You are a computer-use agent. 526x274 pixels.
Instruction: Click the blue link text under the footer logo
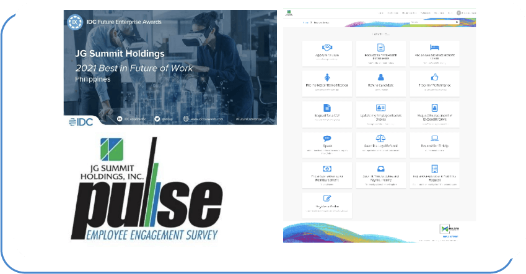coord(450,236)
